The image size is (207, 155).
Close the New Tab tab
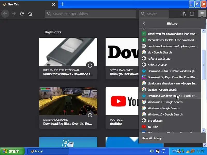coord(54,4)
